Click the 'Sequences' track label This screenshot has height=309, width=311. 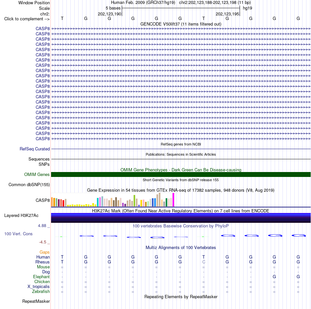tap(39, 159)
